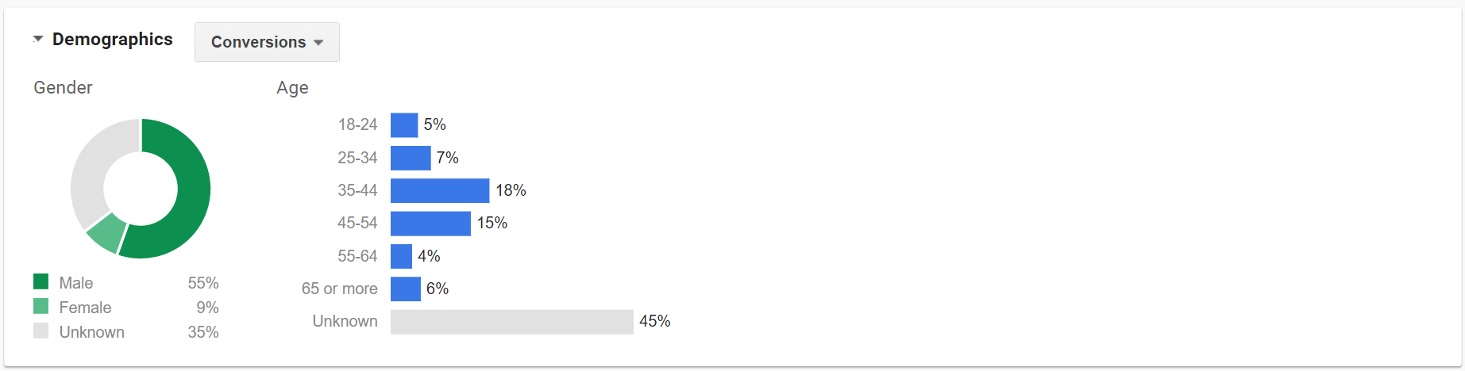Click the 25-34 age bar
Screen dimensions: 1465x371
pos(411,158)
